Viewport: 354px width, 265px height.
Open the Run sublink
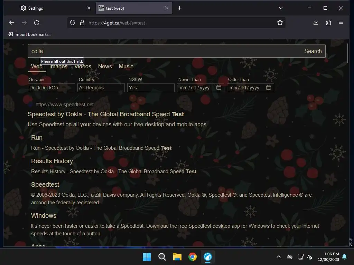37,138
